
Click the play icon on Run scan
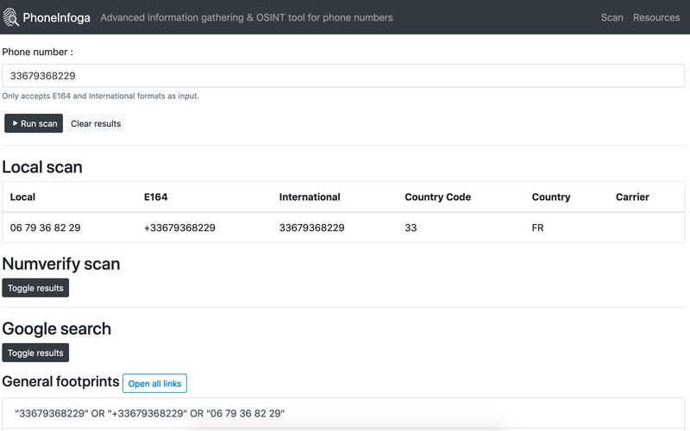15,123
